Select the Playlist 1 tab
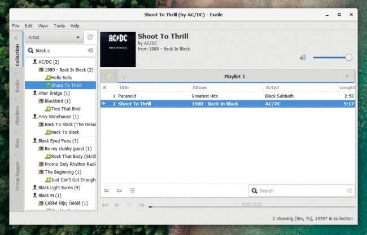367x235 pixels. tap(234, 77)
